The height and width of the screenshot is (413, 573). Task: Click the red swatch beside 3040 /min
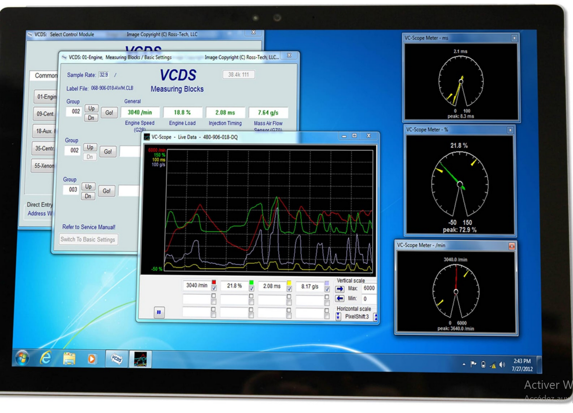(214, 282)
